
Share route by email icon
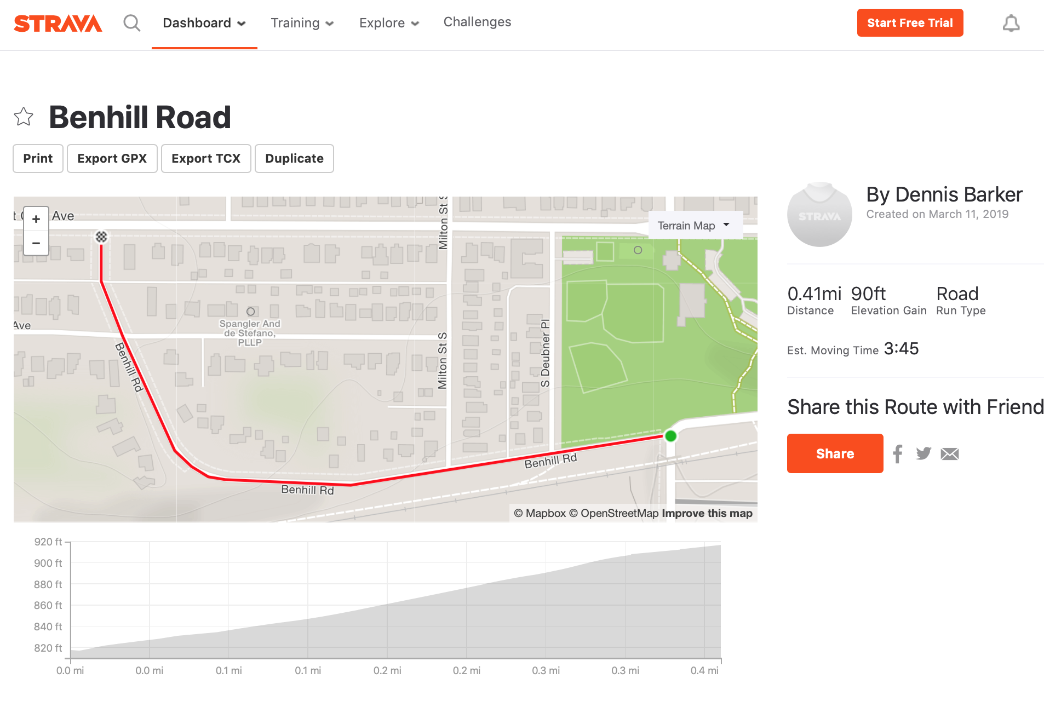tap(950, 453)
